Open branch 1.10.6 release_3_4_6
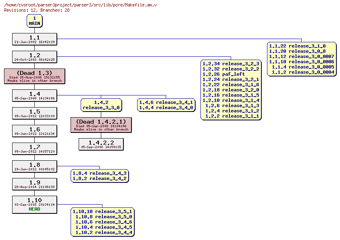 (104, 222)
